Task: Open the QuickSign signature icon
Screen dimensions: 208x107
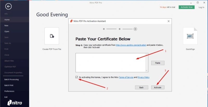Action: pos(190,36)
